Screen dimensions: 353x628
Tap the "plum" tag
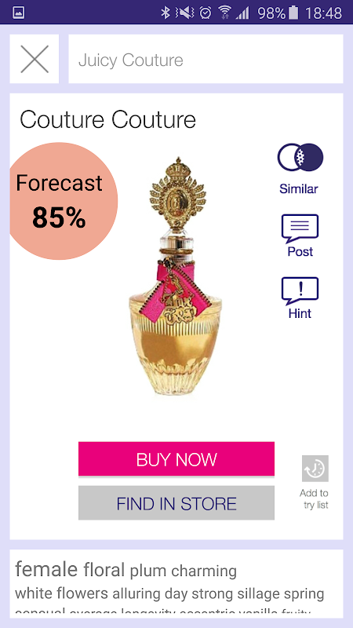[148, 571]
